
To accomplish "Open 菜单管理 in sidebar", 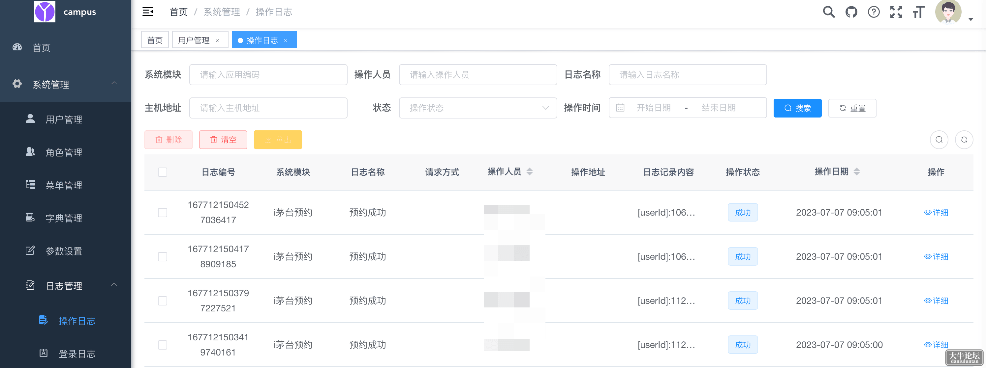I will click(x=65, y=185).
